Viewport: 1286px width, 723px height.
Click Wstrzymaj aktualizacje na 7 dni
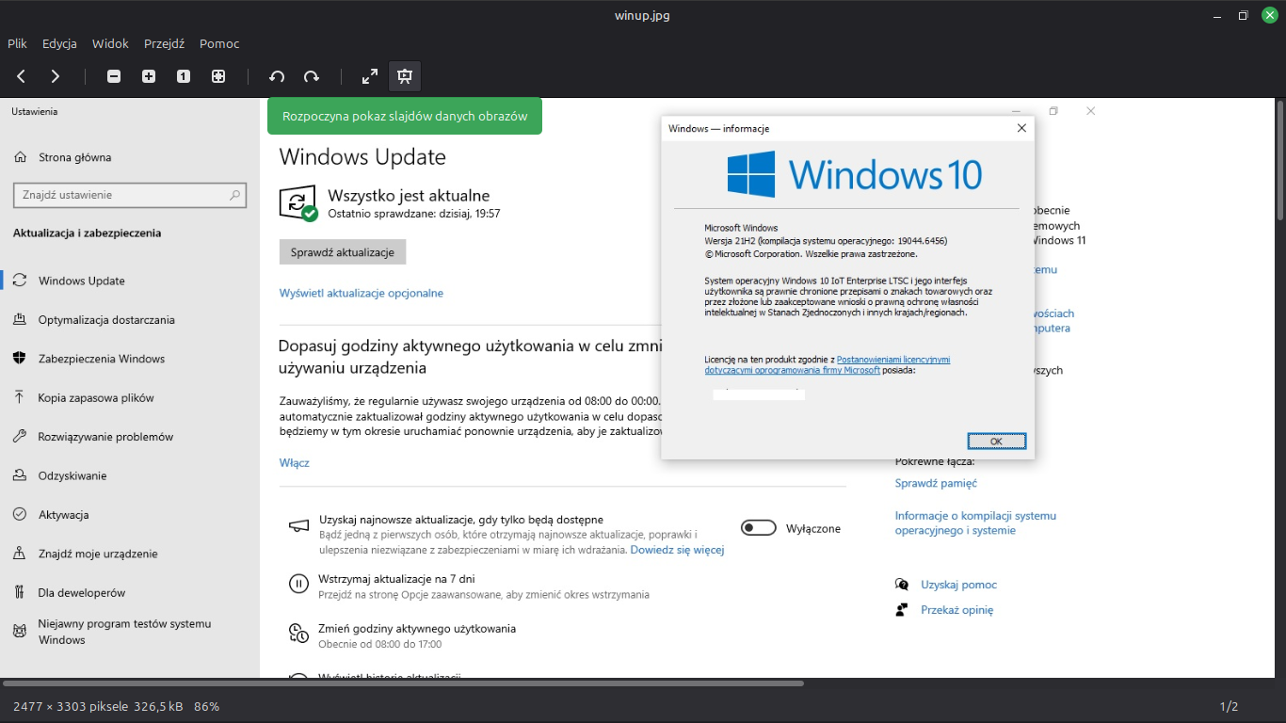[x=396, y=579]
